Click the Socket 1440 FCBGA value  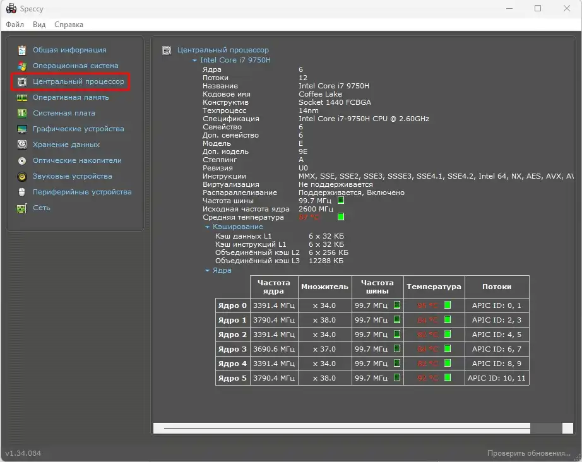[335, 102]
